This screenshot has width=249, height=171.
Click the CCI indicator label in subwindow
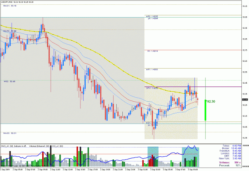57,146
